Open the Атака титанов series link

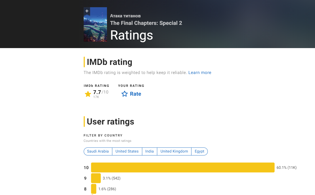[x=125, y=16]
